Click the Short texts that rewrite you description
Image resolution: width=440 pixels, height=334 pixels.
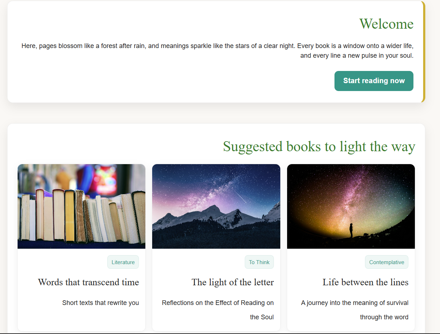click(100, 303)
